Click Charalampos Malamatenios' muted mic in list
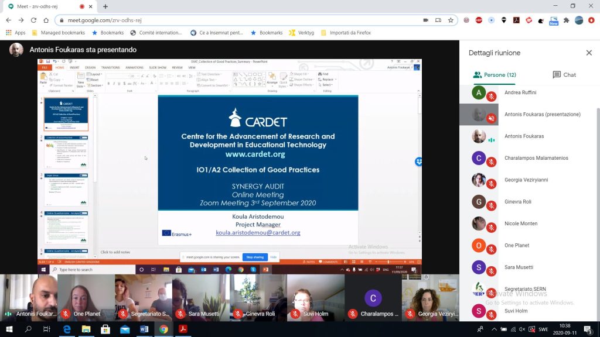 [x=492, y=162]
